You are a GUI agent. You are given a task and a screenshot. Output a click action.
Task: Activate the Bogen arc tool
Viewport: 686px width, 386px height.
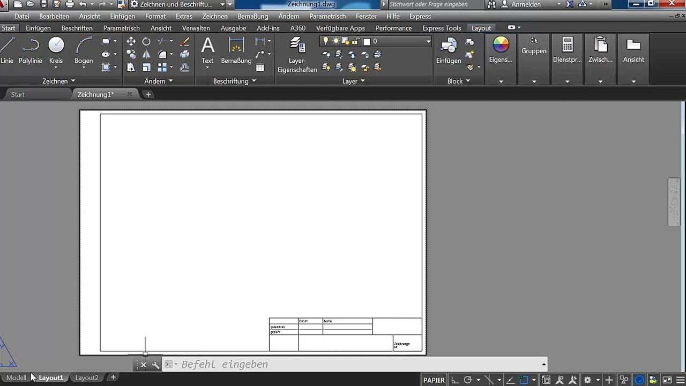84,50
